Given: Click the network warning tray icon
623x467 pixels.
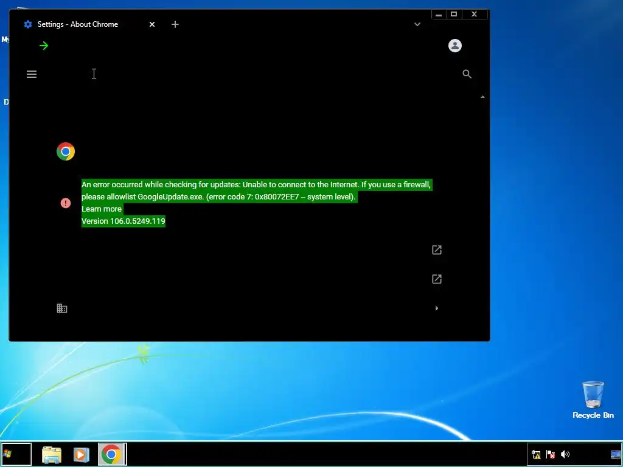Looking at the screenshot, I should click(536, 454).
